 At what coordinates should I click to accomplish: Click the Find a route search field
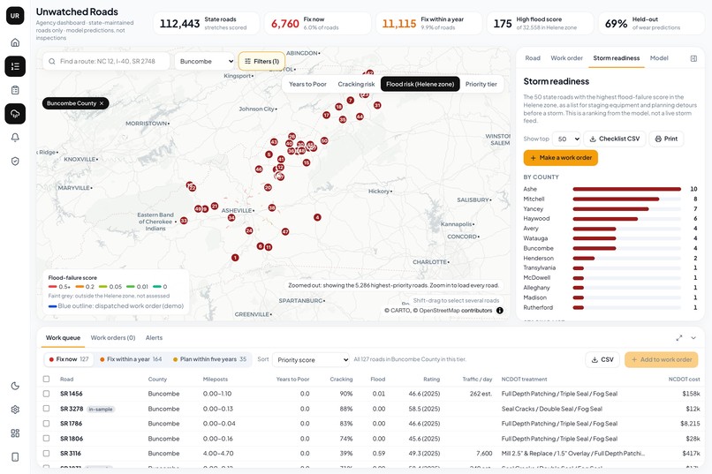pos(107,61)
